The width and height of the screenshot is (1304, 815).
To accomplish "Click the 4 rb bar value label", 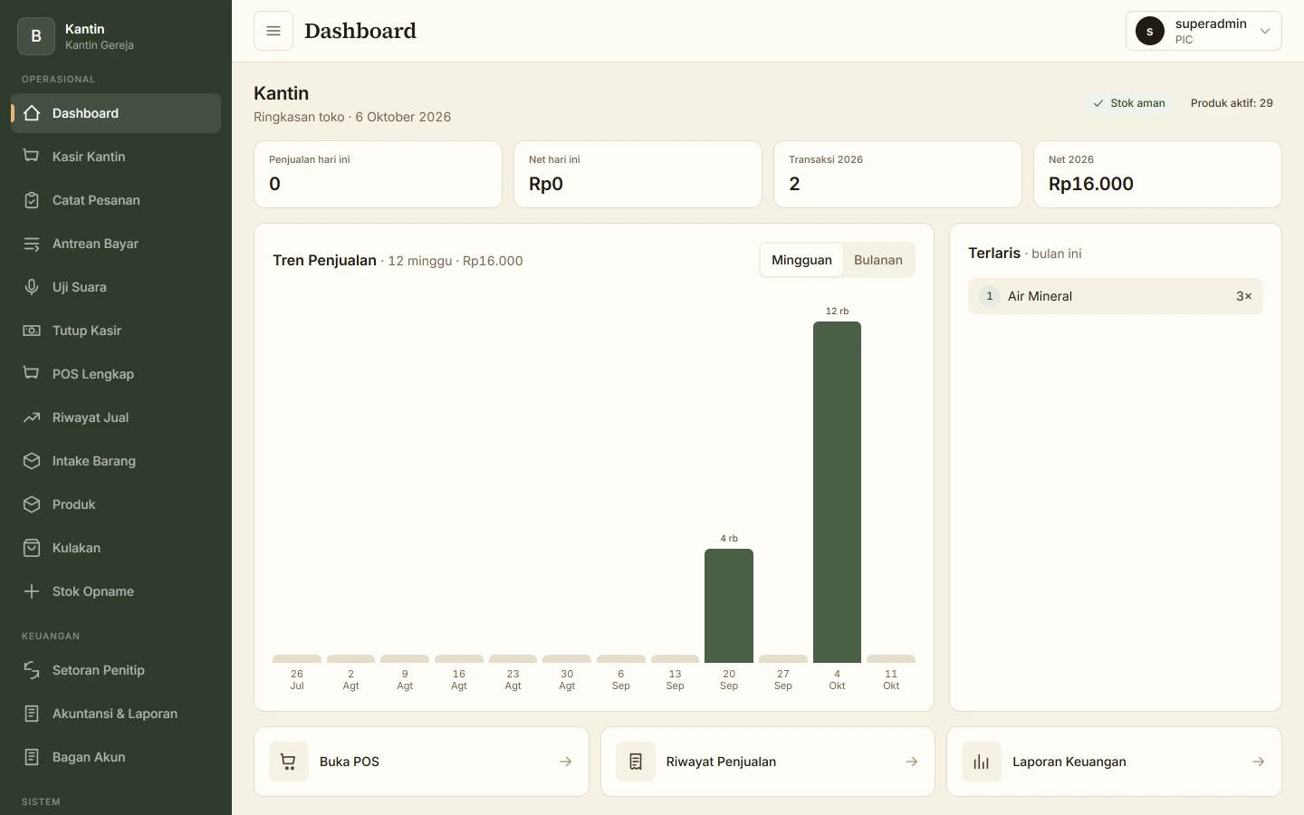I will point(729,538).
